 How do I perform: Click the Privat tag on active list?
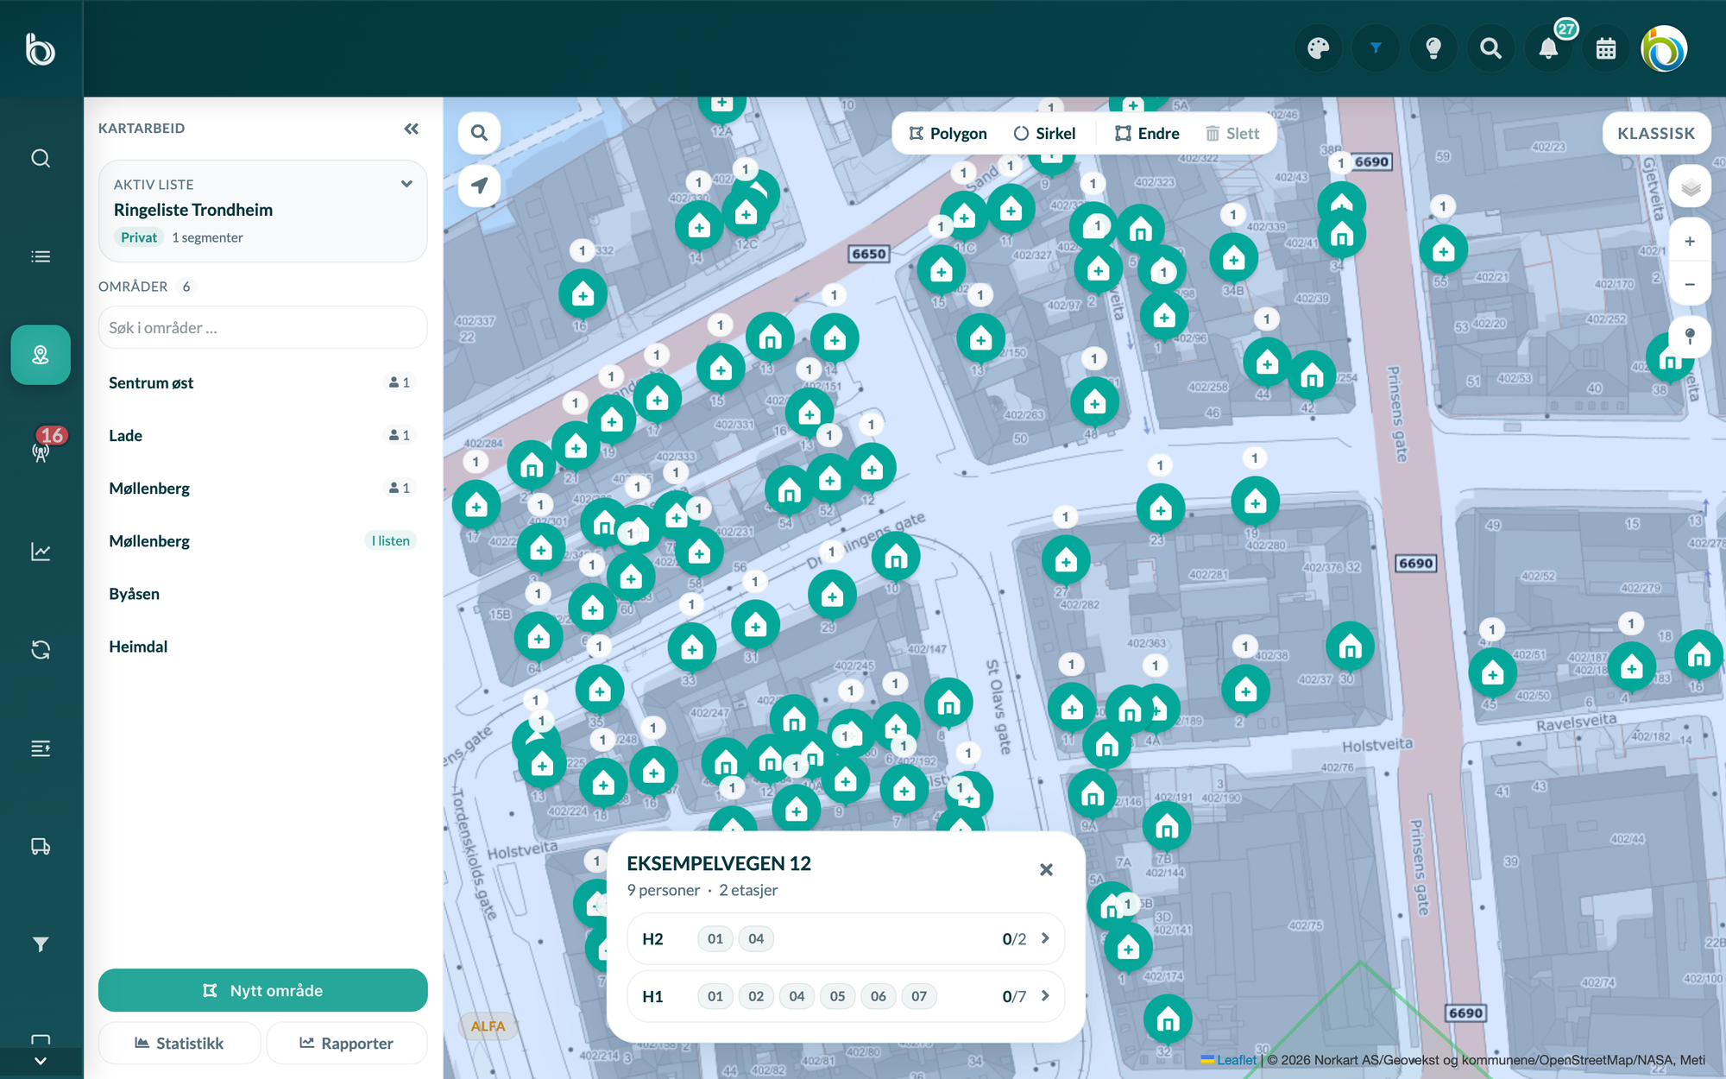tap(139, 237)
